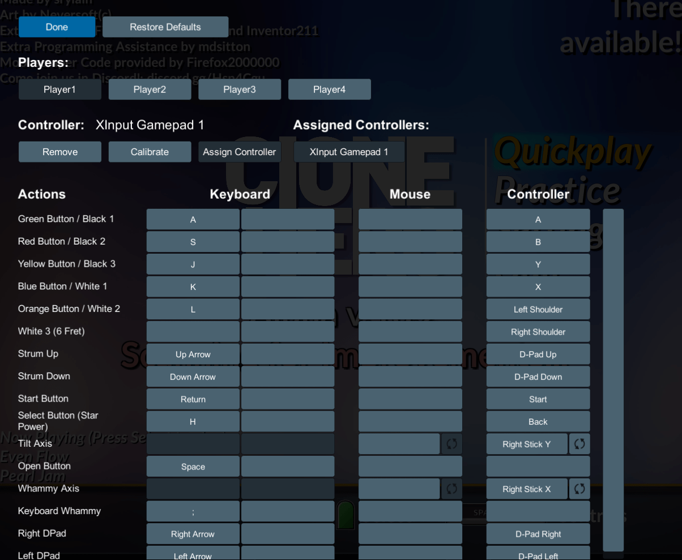Change Open Button binding from Space
Screen dimensions: 682x560
pyautogui.click(x=193, y=467)
